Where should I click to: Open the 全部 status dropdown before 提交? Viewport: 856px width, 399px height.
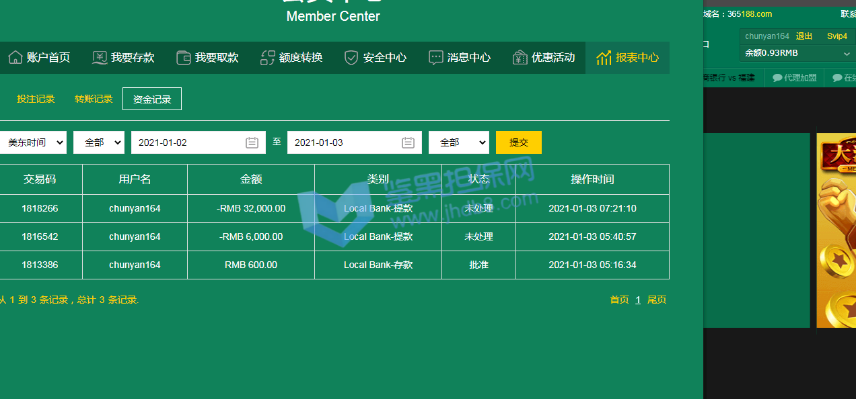click(x=459, y=142)
